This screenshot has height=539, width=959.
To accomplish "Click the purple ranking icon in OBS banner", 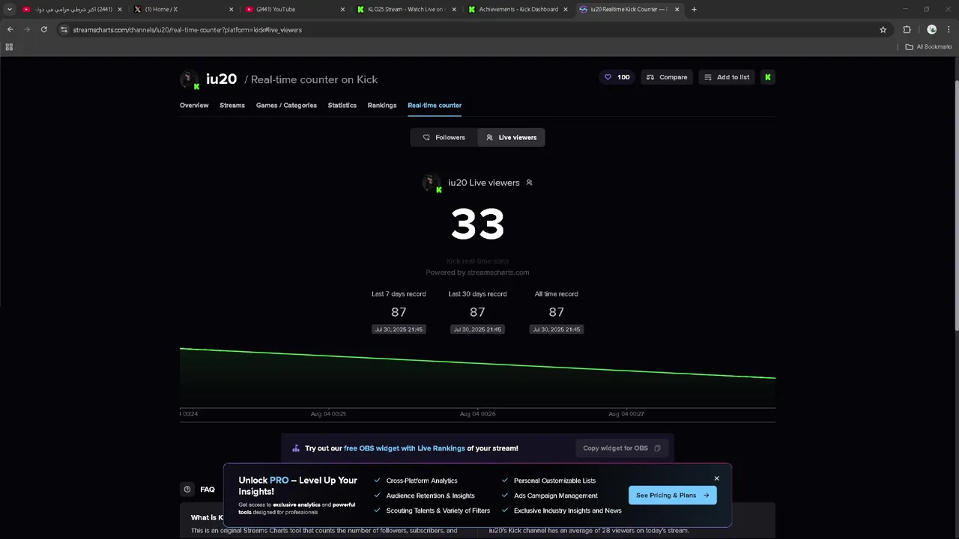I will tap(296, 448).
